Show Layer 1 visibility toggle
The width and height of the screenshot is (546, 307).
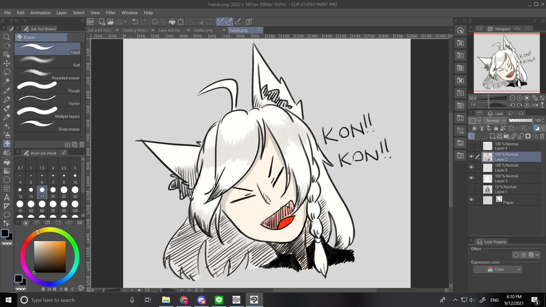(471, 189)
